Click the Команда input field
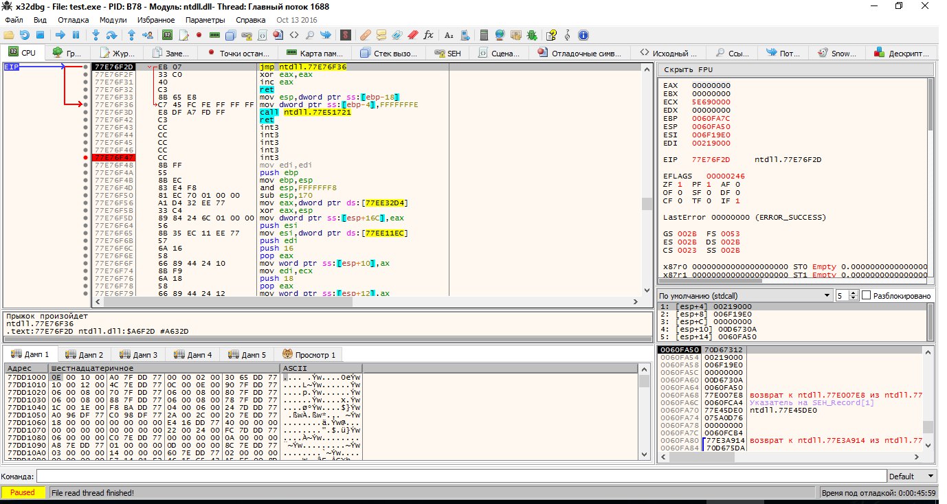This screenshot has height=504, width=947. pyautogui.click(x=460, y=476)
